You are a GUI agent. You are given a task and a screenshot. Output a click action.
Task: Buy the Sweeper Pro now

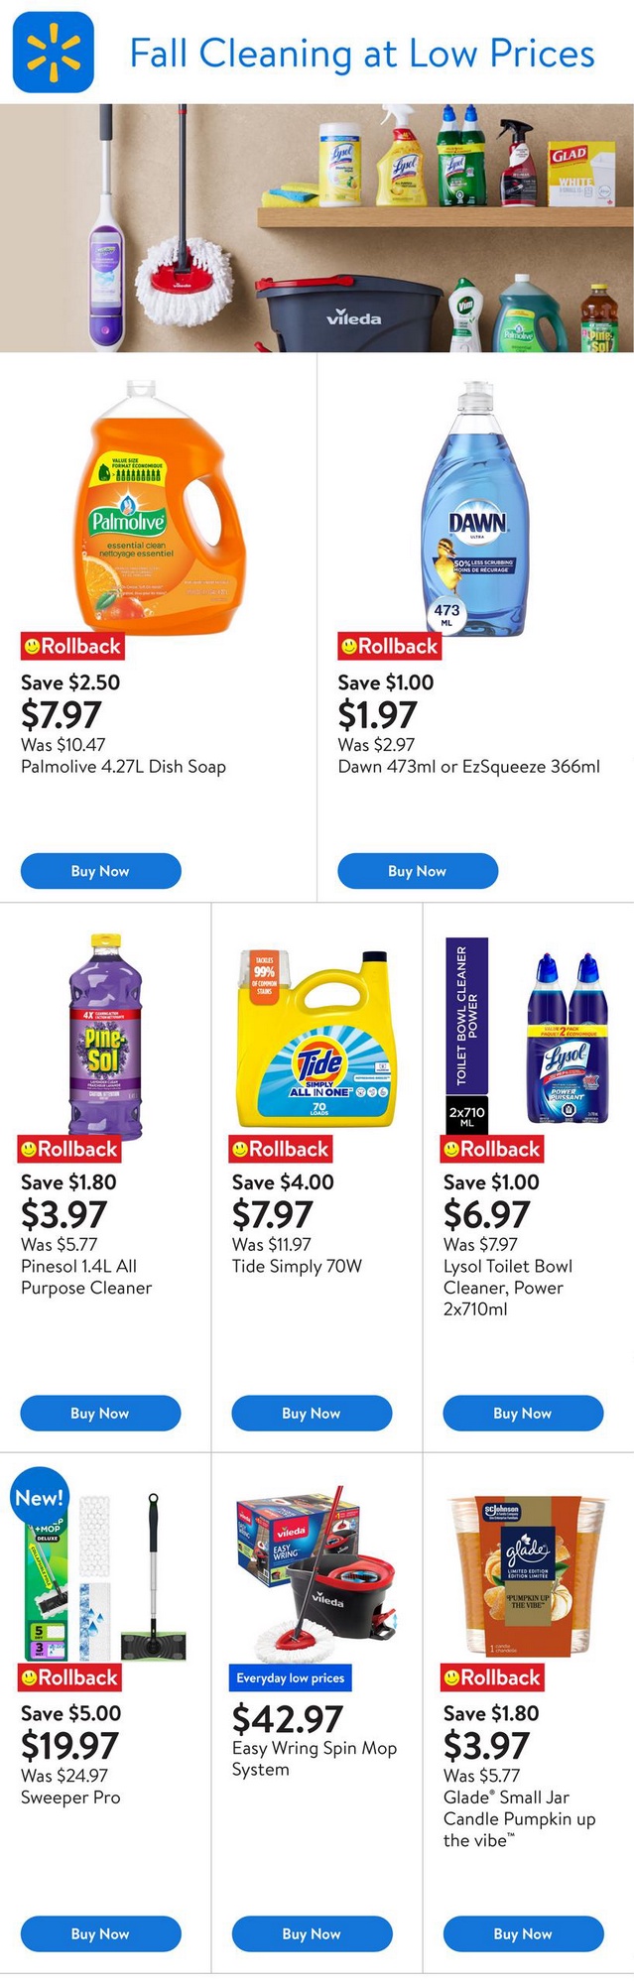pyautogui.click(x=100, y=1933)
